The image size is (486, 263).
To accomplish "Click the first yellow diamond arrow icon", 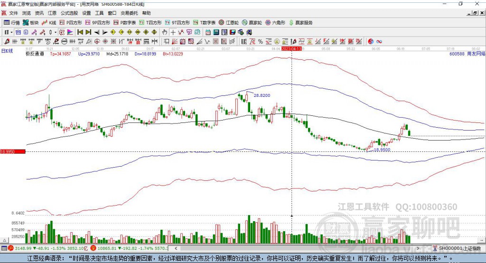I will coord(113,32).
